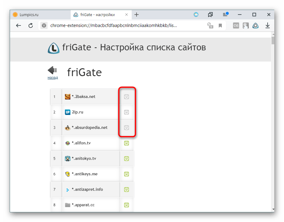Minimize the browser window

tap(240, 15)
